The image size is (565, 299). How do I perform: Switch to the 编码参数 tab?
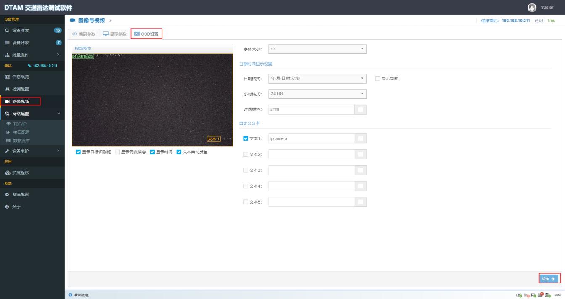click(x=84, y=34)
